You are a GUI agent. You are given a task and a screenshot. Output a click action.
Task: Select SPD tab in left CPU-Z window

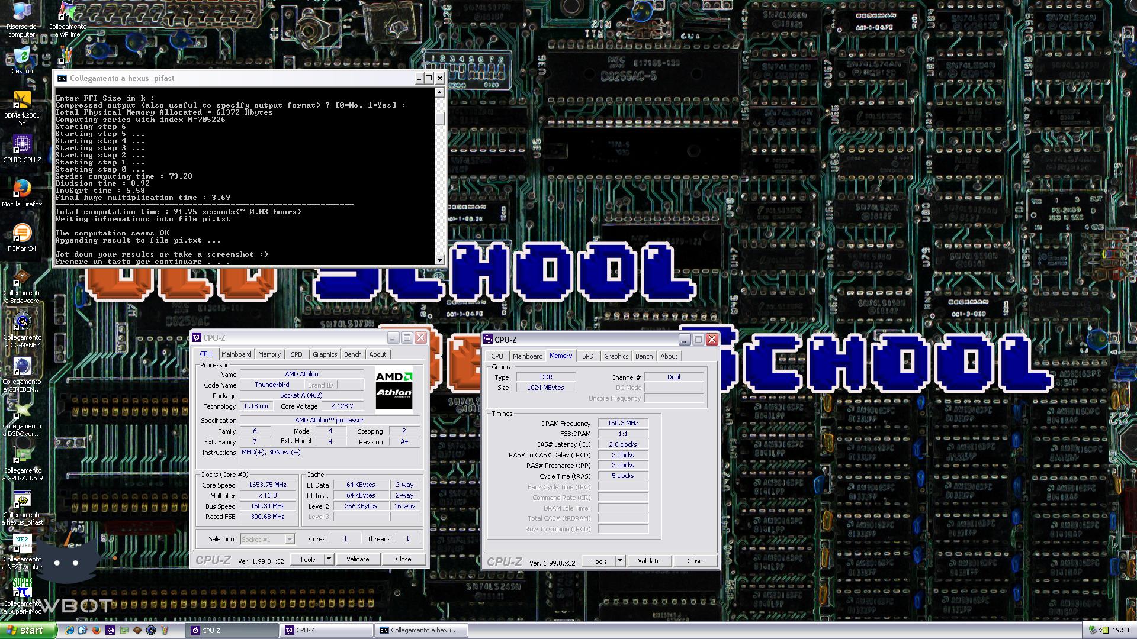296,354
